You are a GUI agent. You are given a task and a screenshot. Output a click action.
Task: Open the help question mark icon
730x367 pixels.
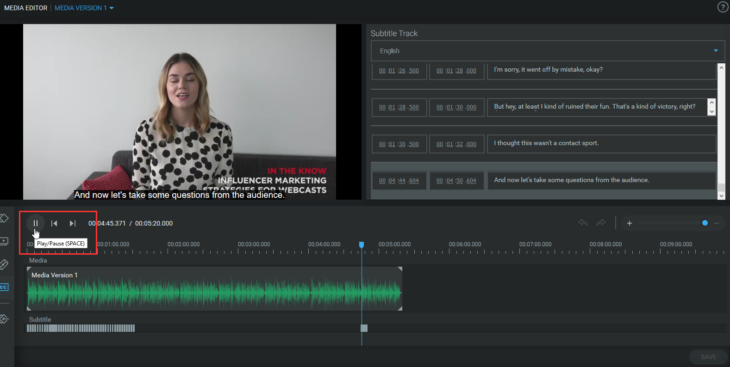click(x=723, y=7)
